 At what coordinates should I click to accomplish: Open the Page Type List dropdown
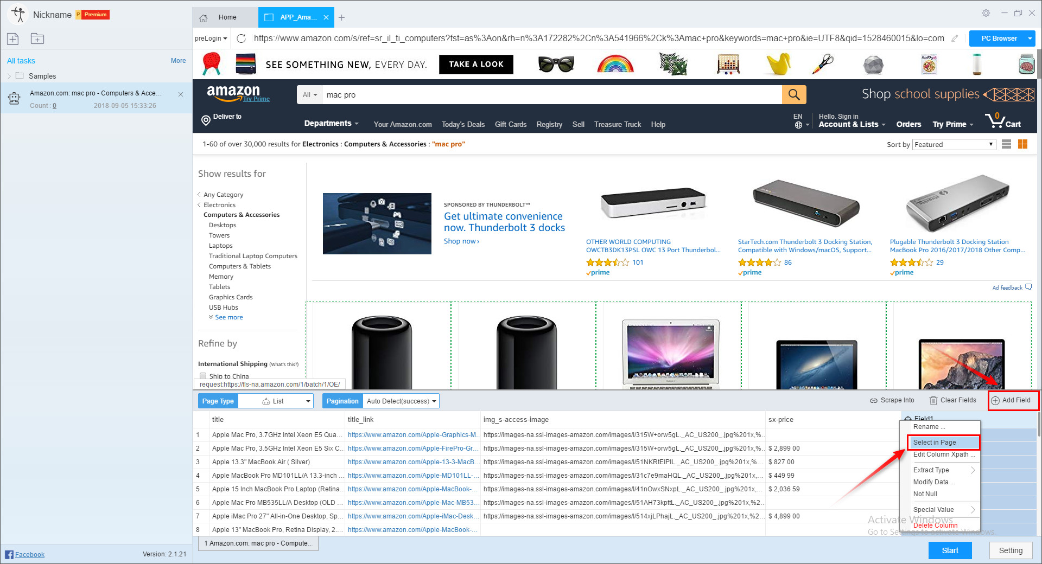[x=276, y=401]
